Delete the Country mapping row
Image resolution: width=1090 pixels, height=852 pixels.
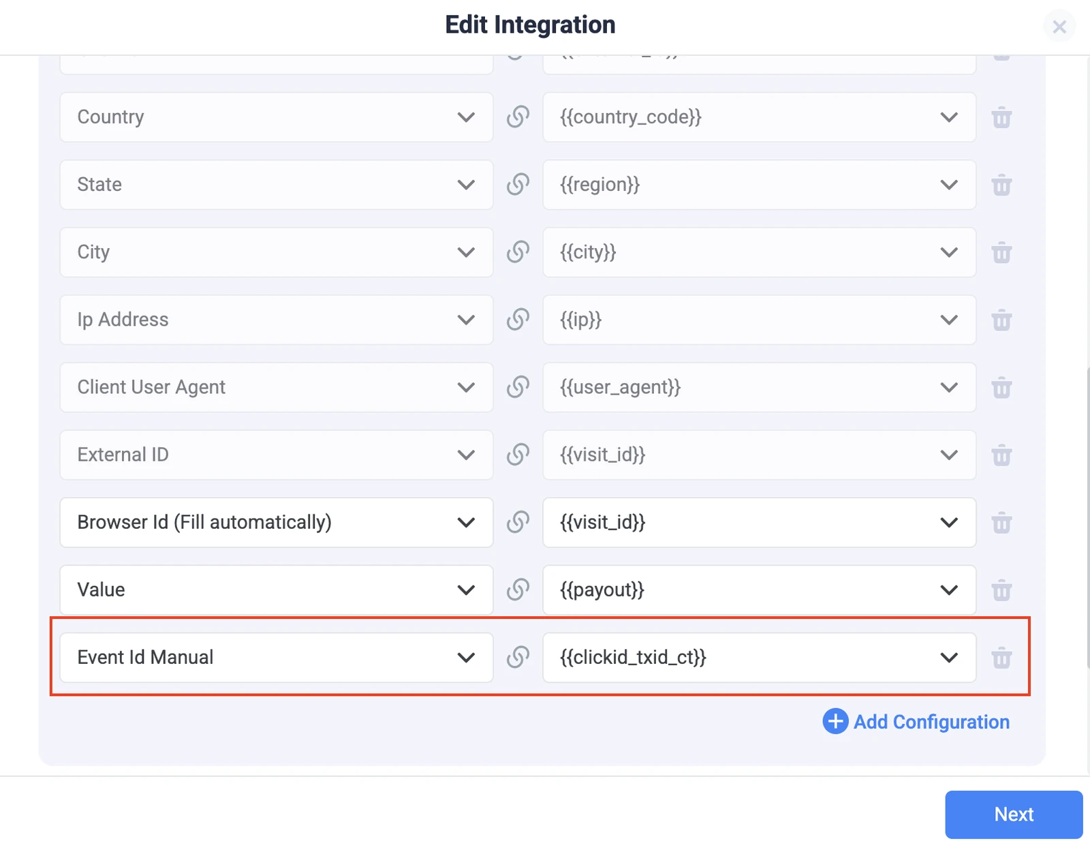[1001, 117]
